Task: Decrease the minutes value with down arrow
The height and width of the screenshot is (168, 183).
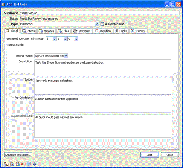Action: pyautogui.click(x=65, y=40)
